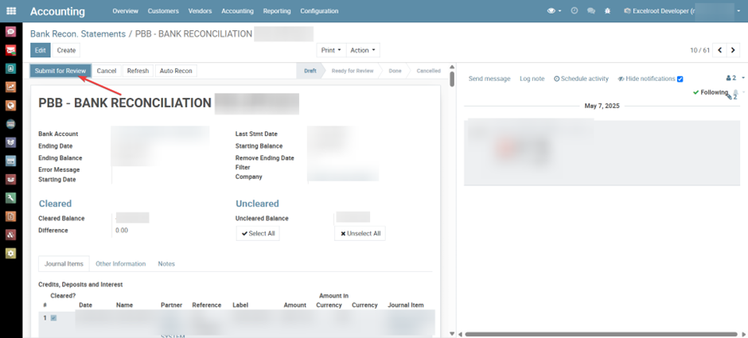Open the Vendors menu

tap(201, 11)
